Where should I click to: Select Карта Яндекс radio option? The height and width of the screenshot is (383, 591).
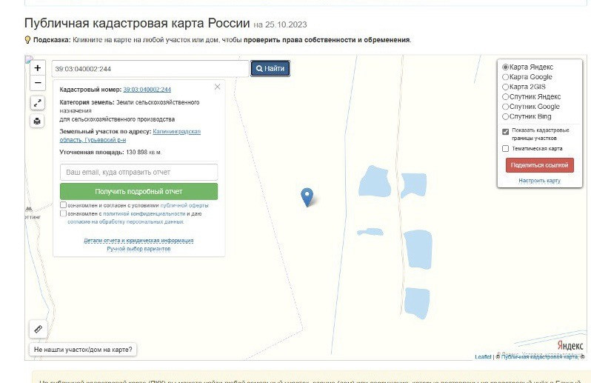[505, 67]
